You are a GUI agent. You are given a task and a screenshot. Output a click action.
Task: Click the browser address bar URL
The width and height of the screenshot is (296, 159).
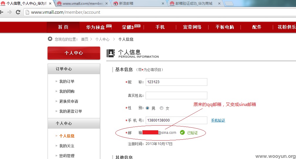[65, 12]
